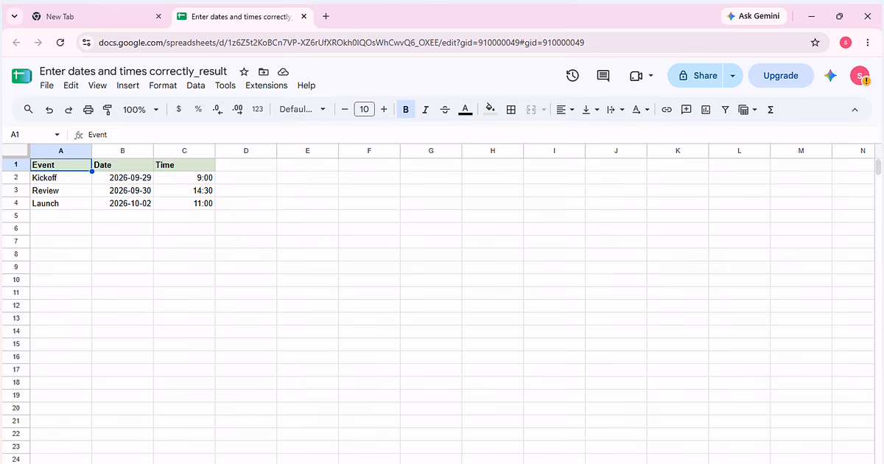Switch to the New Tab browser tab
The image size is (884, 464).
97,16
